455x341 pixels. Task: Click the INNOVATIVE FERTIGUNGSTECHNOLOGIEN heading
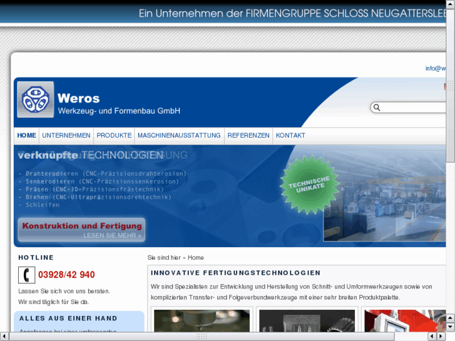(235, 273)
